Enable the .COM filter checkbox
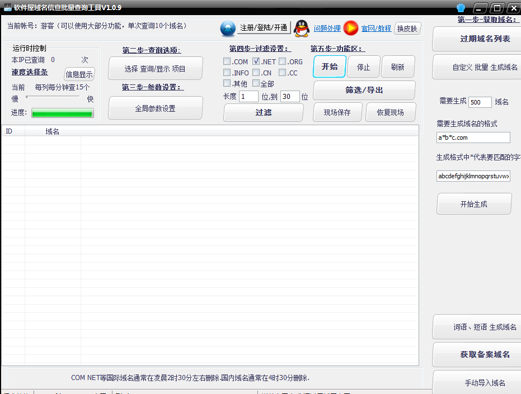 tap(227, 61)
